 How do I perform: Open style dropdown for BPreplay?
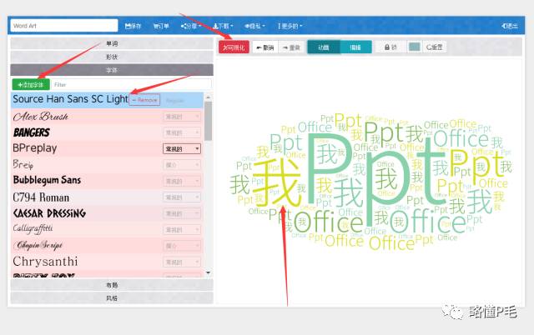pyautogui.click(x=182, y=149)
